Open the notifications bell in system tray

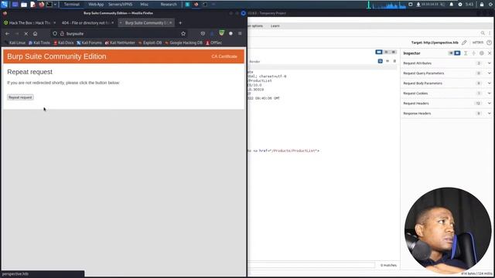pyautogui.click(x=451, y=5)
